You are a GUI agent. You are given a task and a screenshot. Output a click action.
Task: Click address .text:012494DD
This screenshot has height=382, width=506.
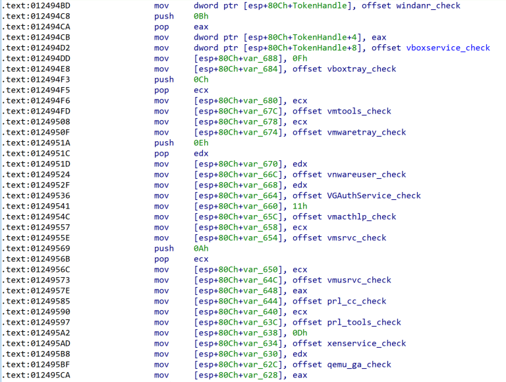[x=36, y=59]
